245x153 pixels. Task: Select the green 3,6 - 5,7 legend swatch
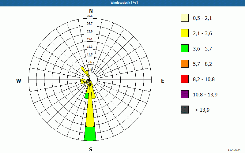click(x=185, y=48)
